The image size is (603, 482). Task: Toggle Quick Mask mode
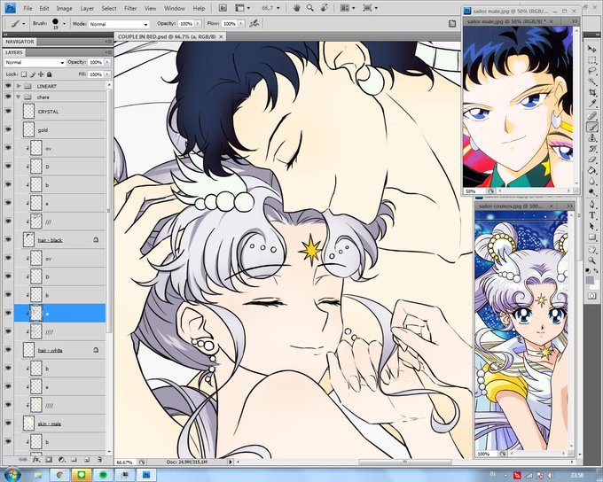[591, 296]
